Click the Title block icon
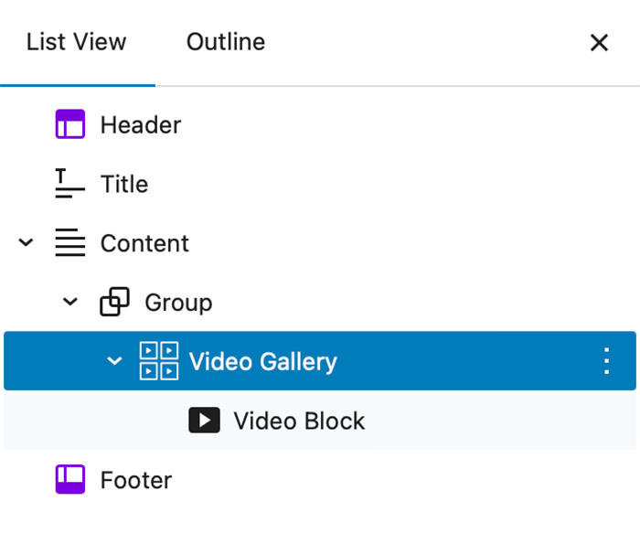 coord(70,184)
